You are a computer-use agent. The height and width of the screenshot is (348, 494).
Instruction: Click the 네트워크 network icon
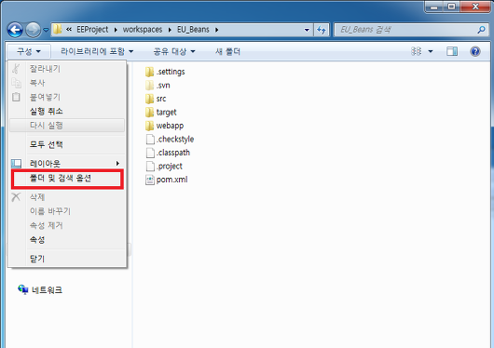[23, 289]
